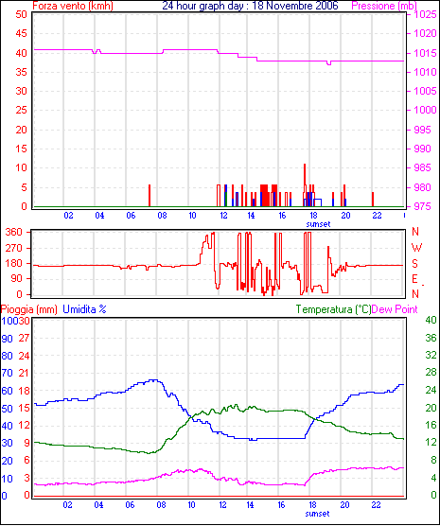Click the sunset label under wind chart

tap(318, 224)
